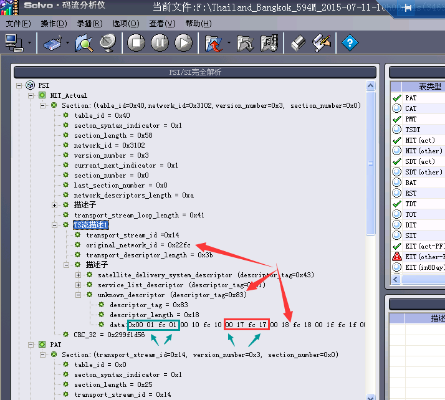Click the magnifier-over-file analyze icon
This screenshot has height=400, width=445.
[84, 43]
